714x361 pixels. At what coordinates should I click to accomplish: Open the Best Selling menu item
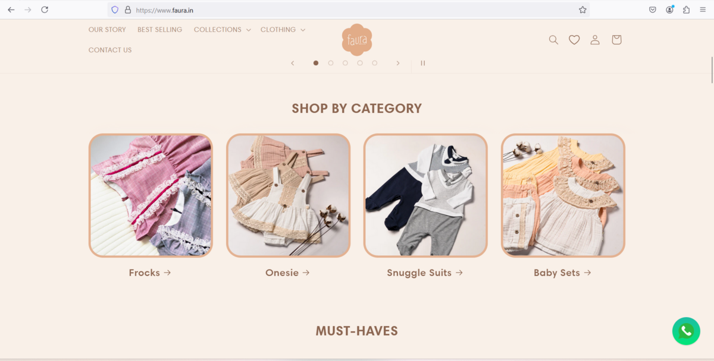coord(159,30)
